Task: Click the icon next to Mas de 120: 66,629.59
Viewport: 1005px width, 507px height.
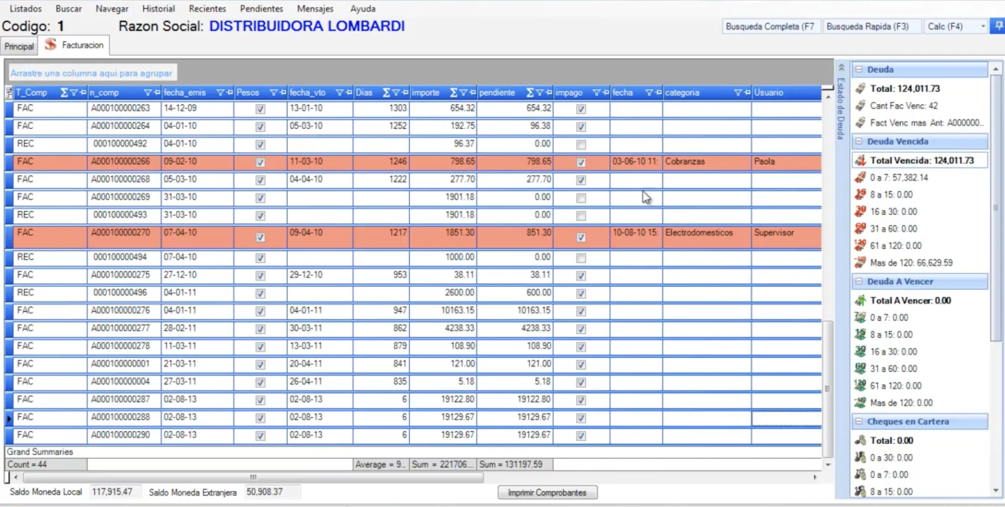Action: (860, 263)
